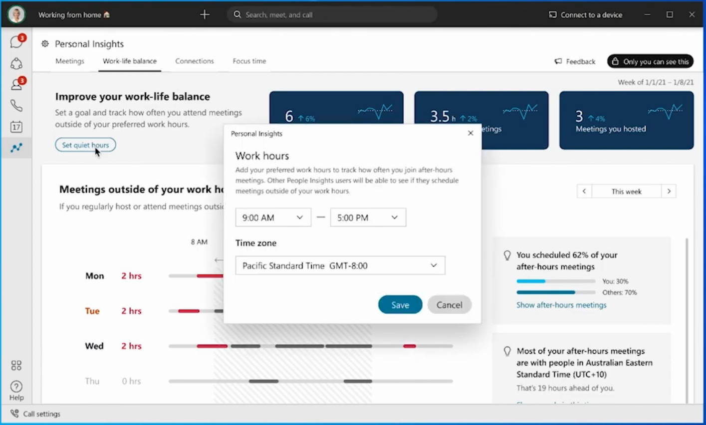Open Help in the sidebar
Image resolution: width=706 pixels, height=425 pixels.
coord(16,391)
